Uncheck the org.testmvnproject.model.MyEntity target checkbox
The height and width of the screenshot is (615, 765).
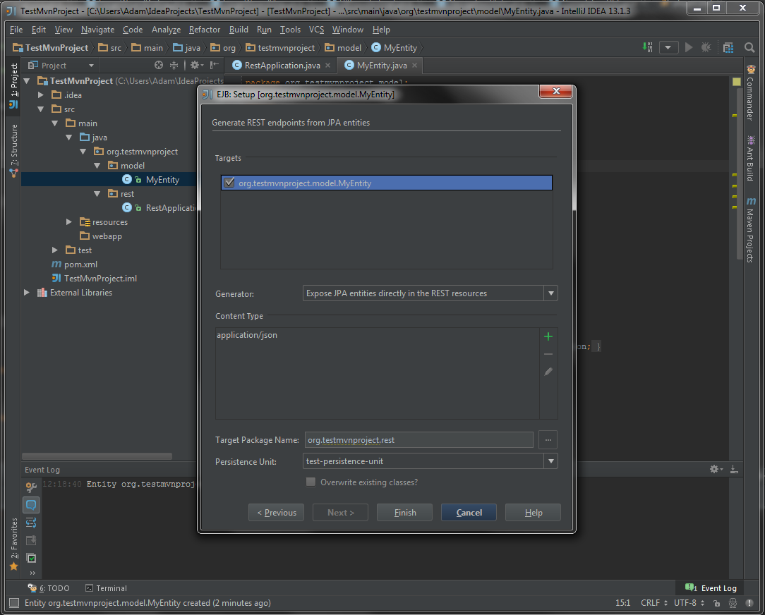click(x=229, y=183)
